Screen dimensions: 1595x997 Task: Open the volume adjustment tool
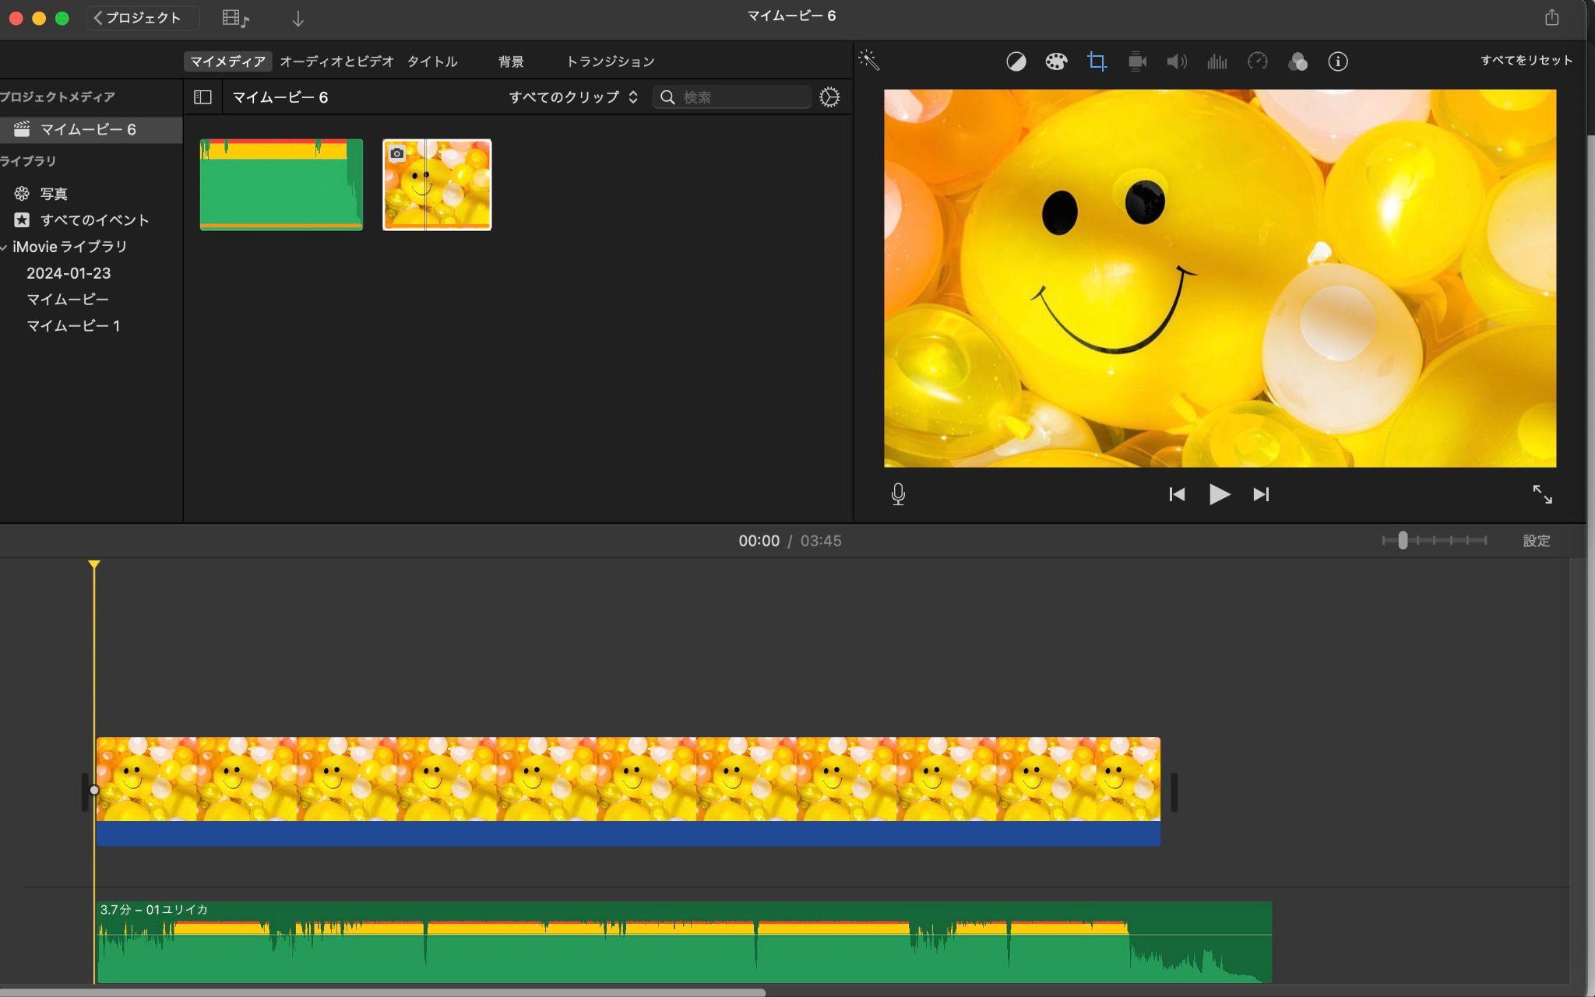(x=1177, y=61)
